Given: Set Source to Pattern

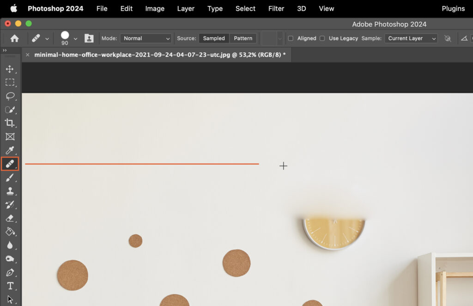Looking at the screenshot, I should 243,38.
